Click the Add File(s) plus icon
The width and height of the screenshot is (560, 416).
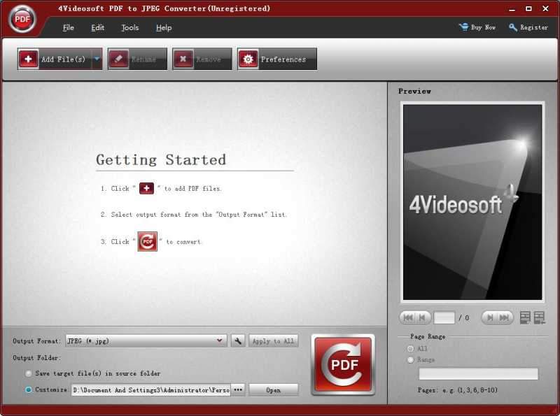point(27,59)
